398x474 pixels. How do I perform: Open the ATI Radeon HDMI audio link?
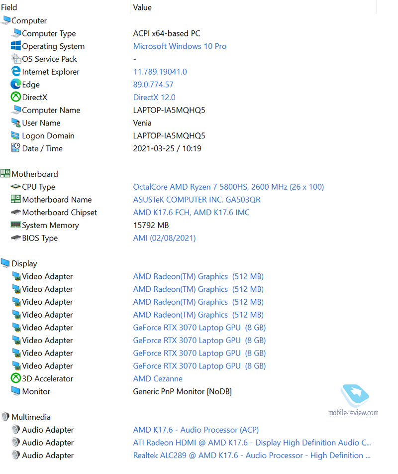[x=252, y=443]
